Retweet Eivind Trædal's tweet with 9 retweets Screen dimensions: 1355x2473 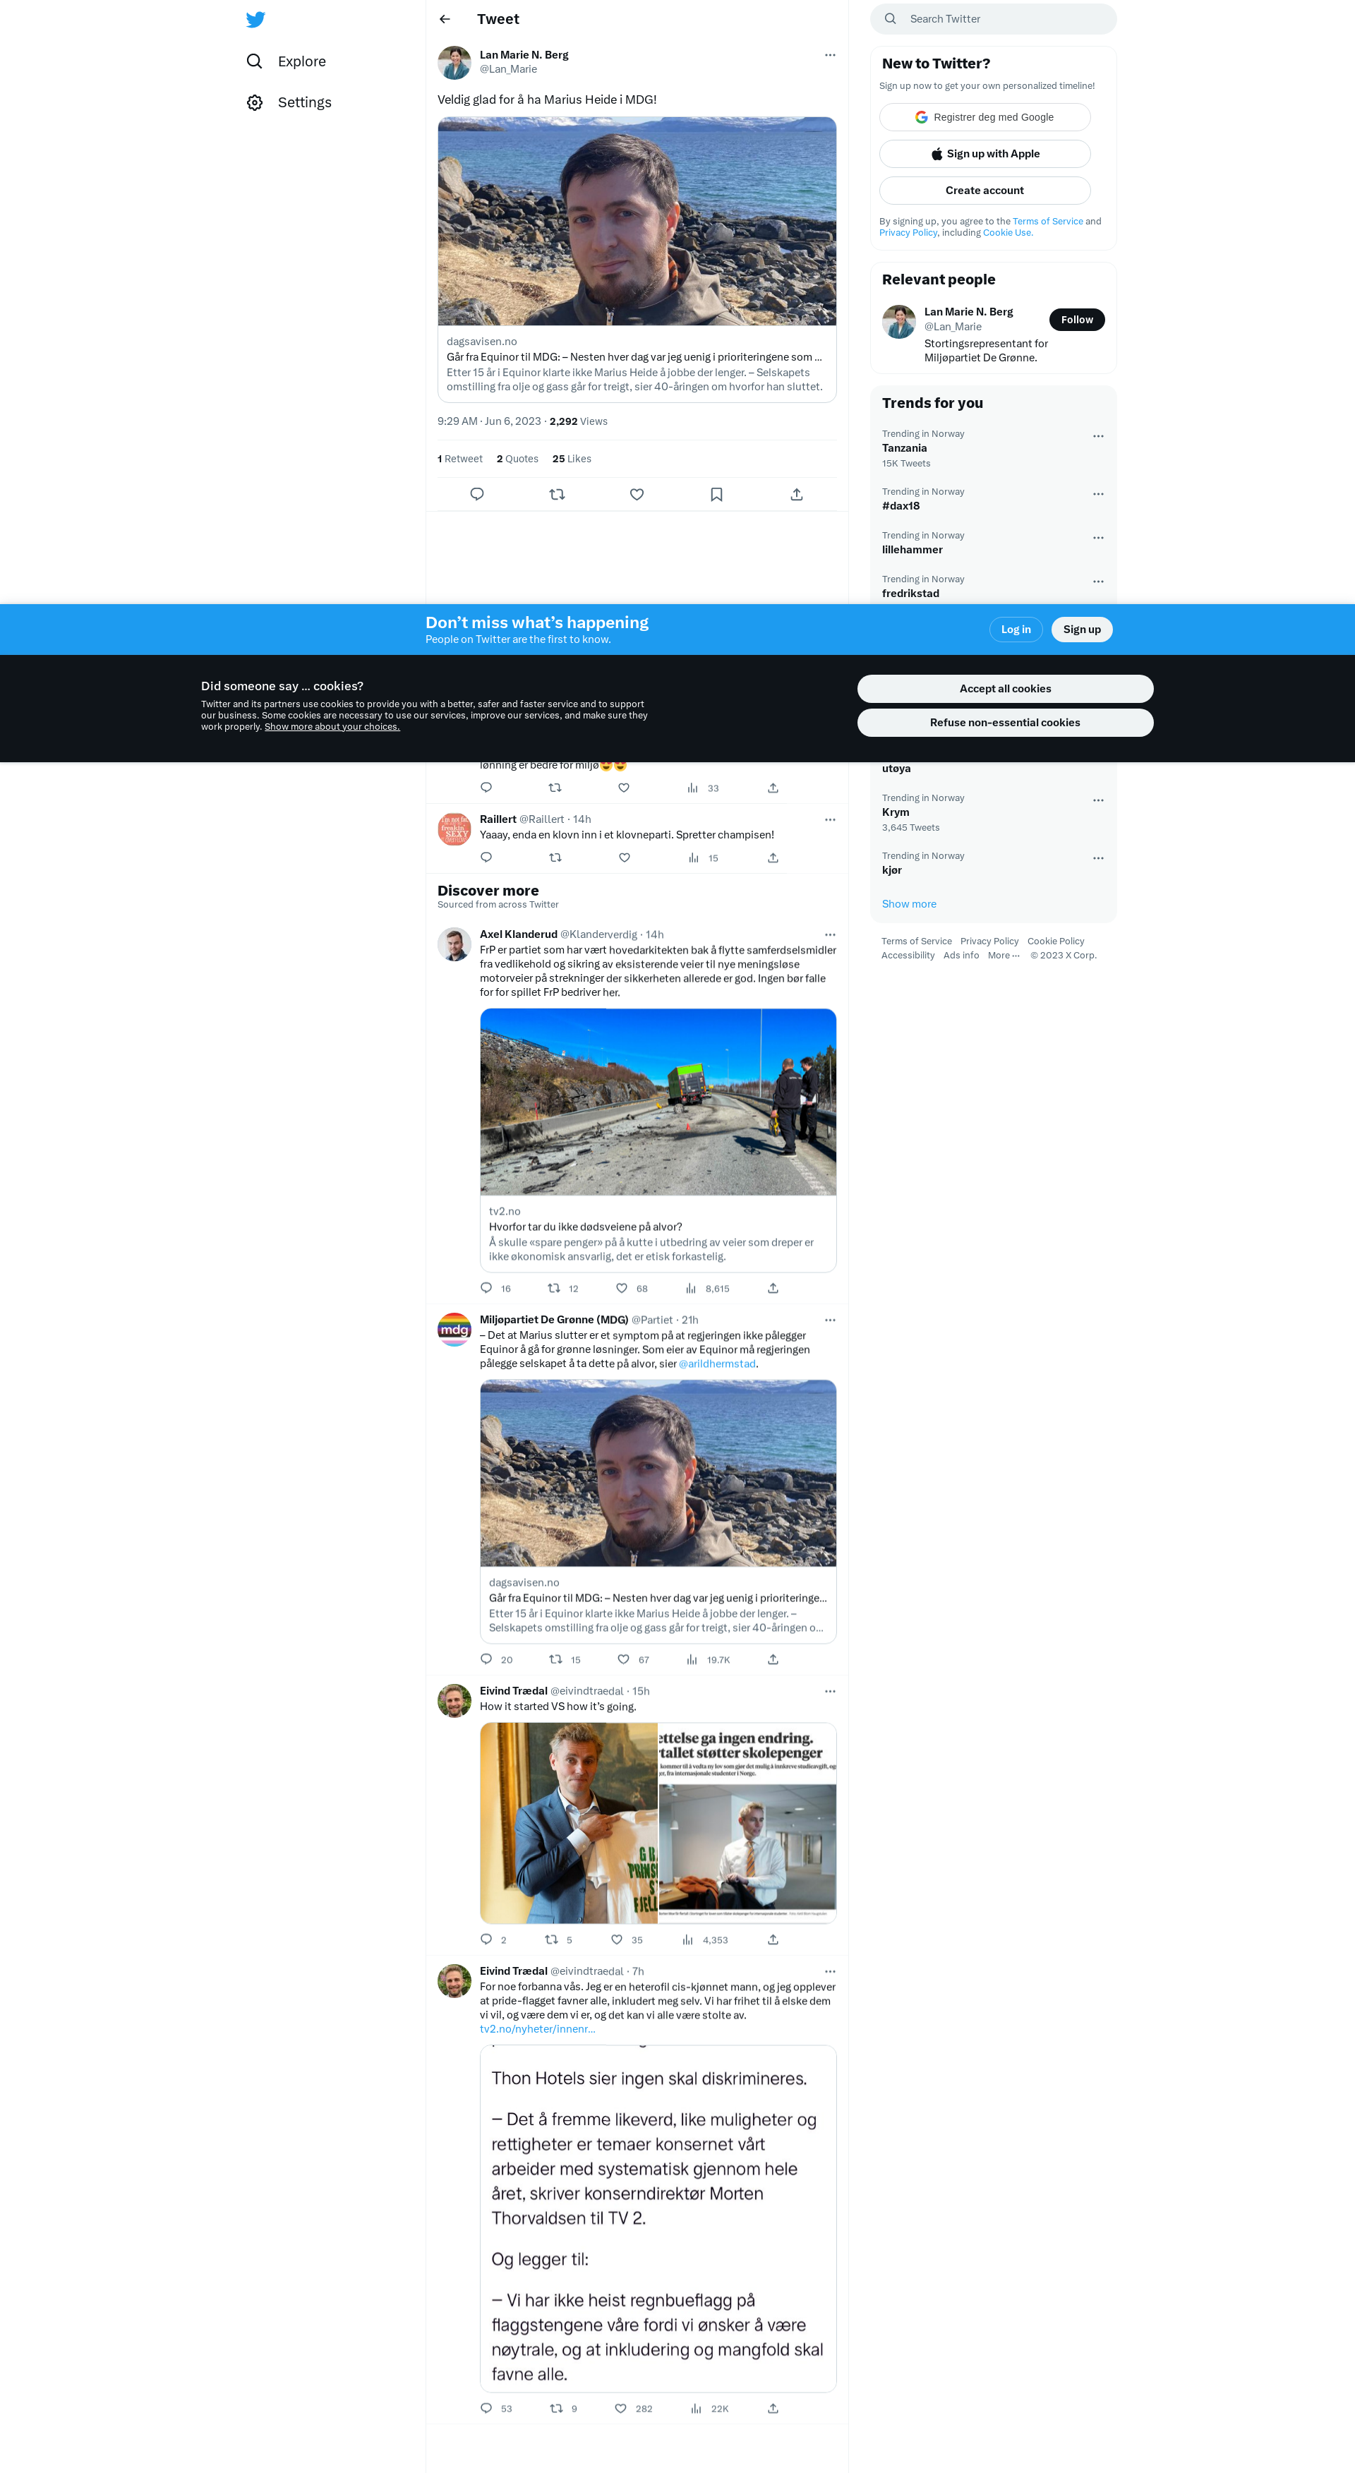click(557, 2409)
